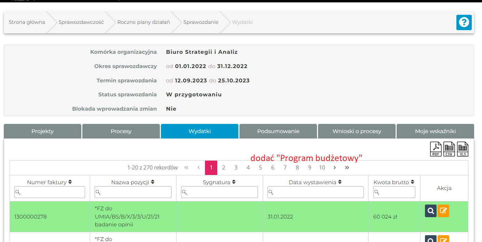Image resolution: width=482 pixels, height=242 pixels.
Task: View details of invoice 1300000278
Action: [431, 211]
